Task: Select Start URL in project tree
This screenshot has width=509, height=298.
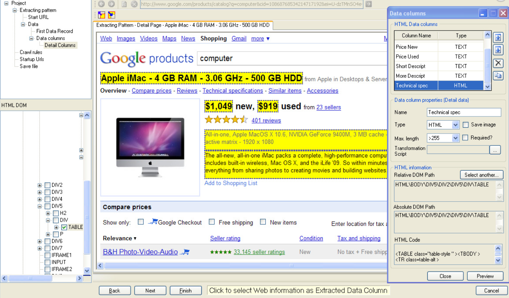Action: pyautogui.click(x=38, y=17)
